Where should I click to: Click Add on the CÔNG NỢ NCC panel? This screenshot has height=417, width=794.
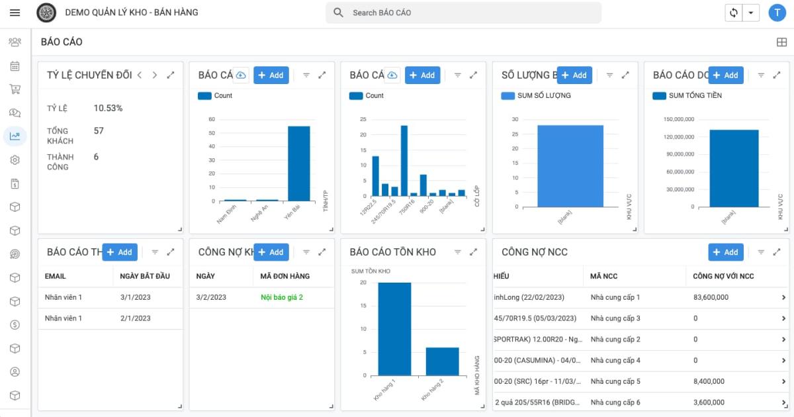726,252
